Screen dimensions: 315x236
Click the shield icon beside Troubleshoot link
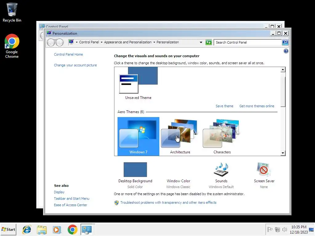117,203
